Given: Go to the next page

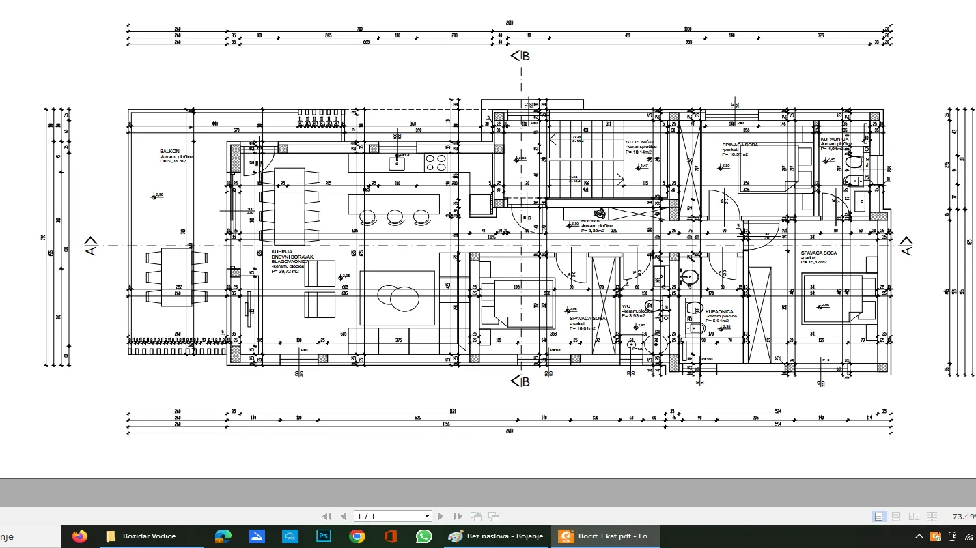Looking at the screenshot, I should pos(441,517).
